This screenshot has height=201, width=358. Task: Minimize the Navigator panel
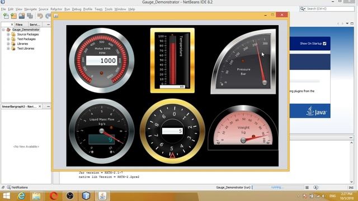(48, 107)
